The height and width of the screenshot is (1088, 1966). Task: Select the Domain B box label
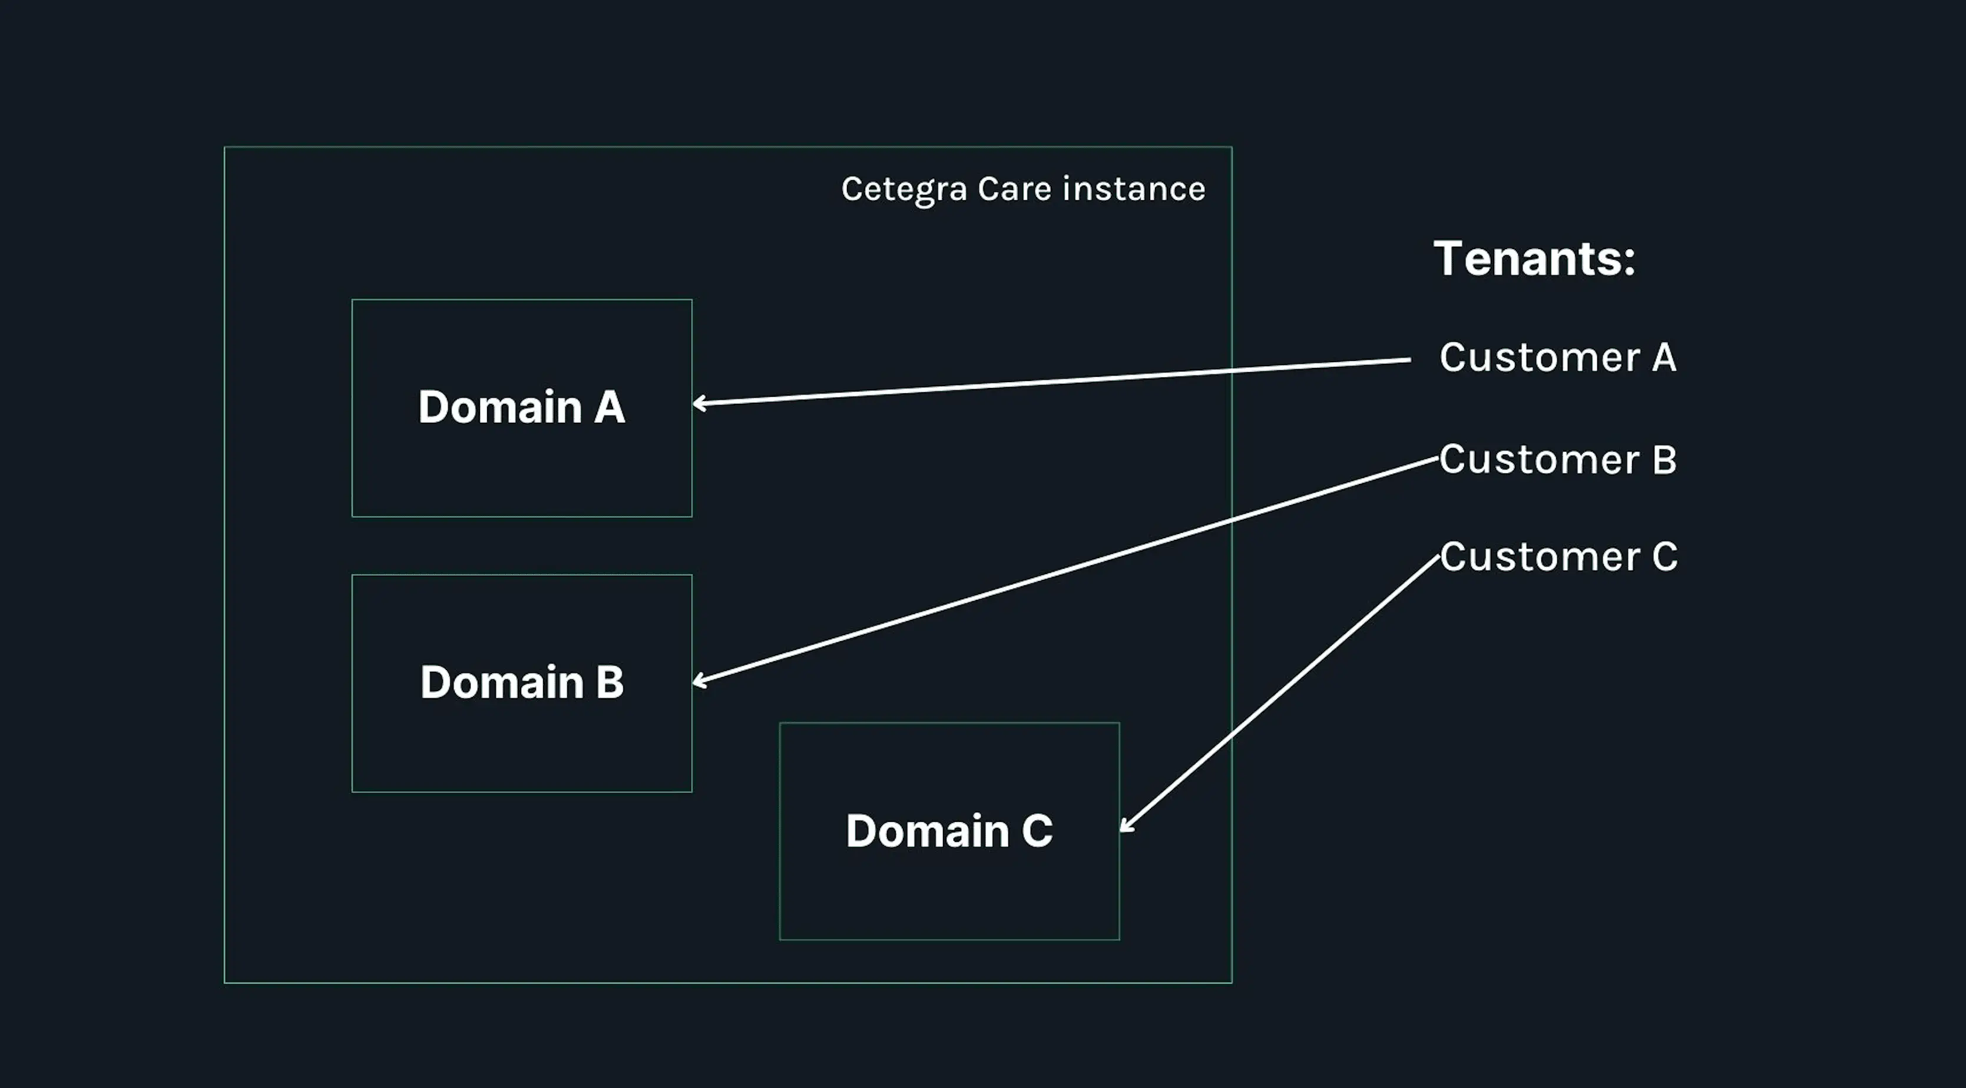[521, 681]
